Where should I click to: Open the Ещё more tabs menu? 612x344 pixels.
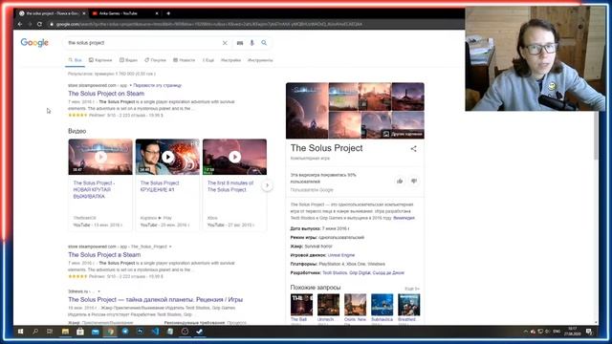point(208,60)
